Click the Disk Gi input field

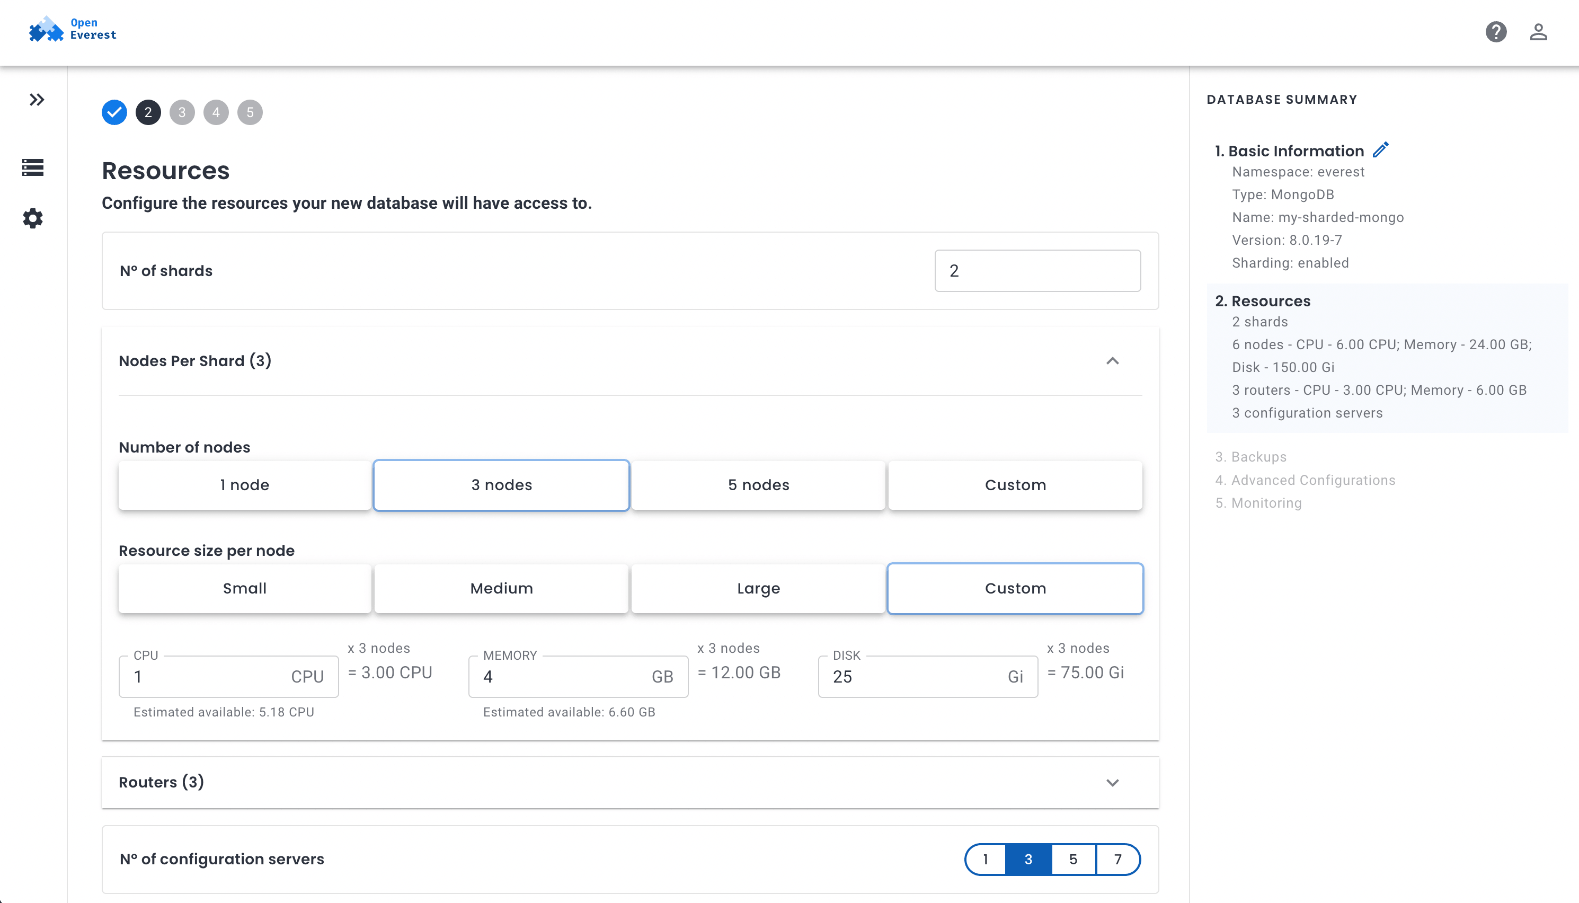pos(928,677)
